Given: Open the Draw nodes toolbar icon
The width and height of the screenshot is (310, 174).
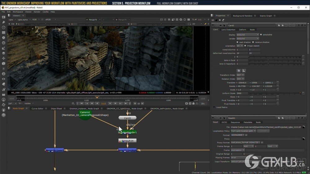Looking at the screenshot, I should coord(3,22).
